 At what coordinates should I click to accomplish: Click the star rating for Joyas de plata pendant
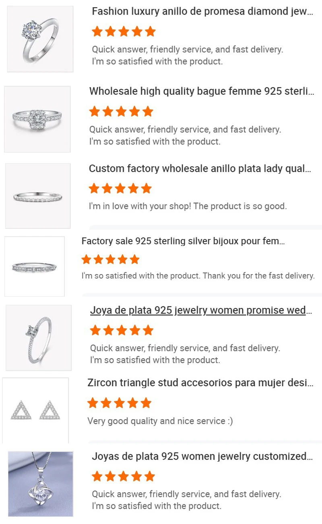[x=123, y=476]
